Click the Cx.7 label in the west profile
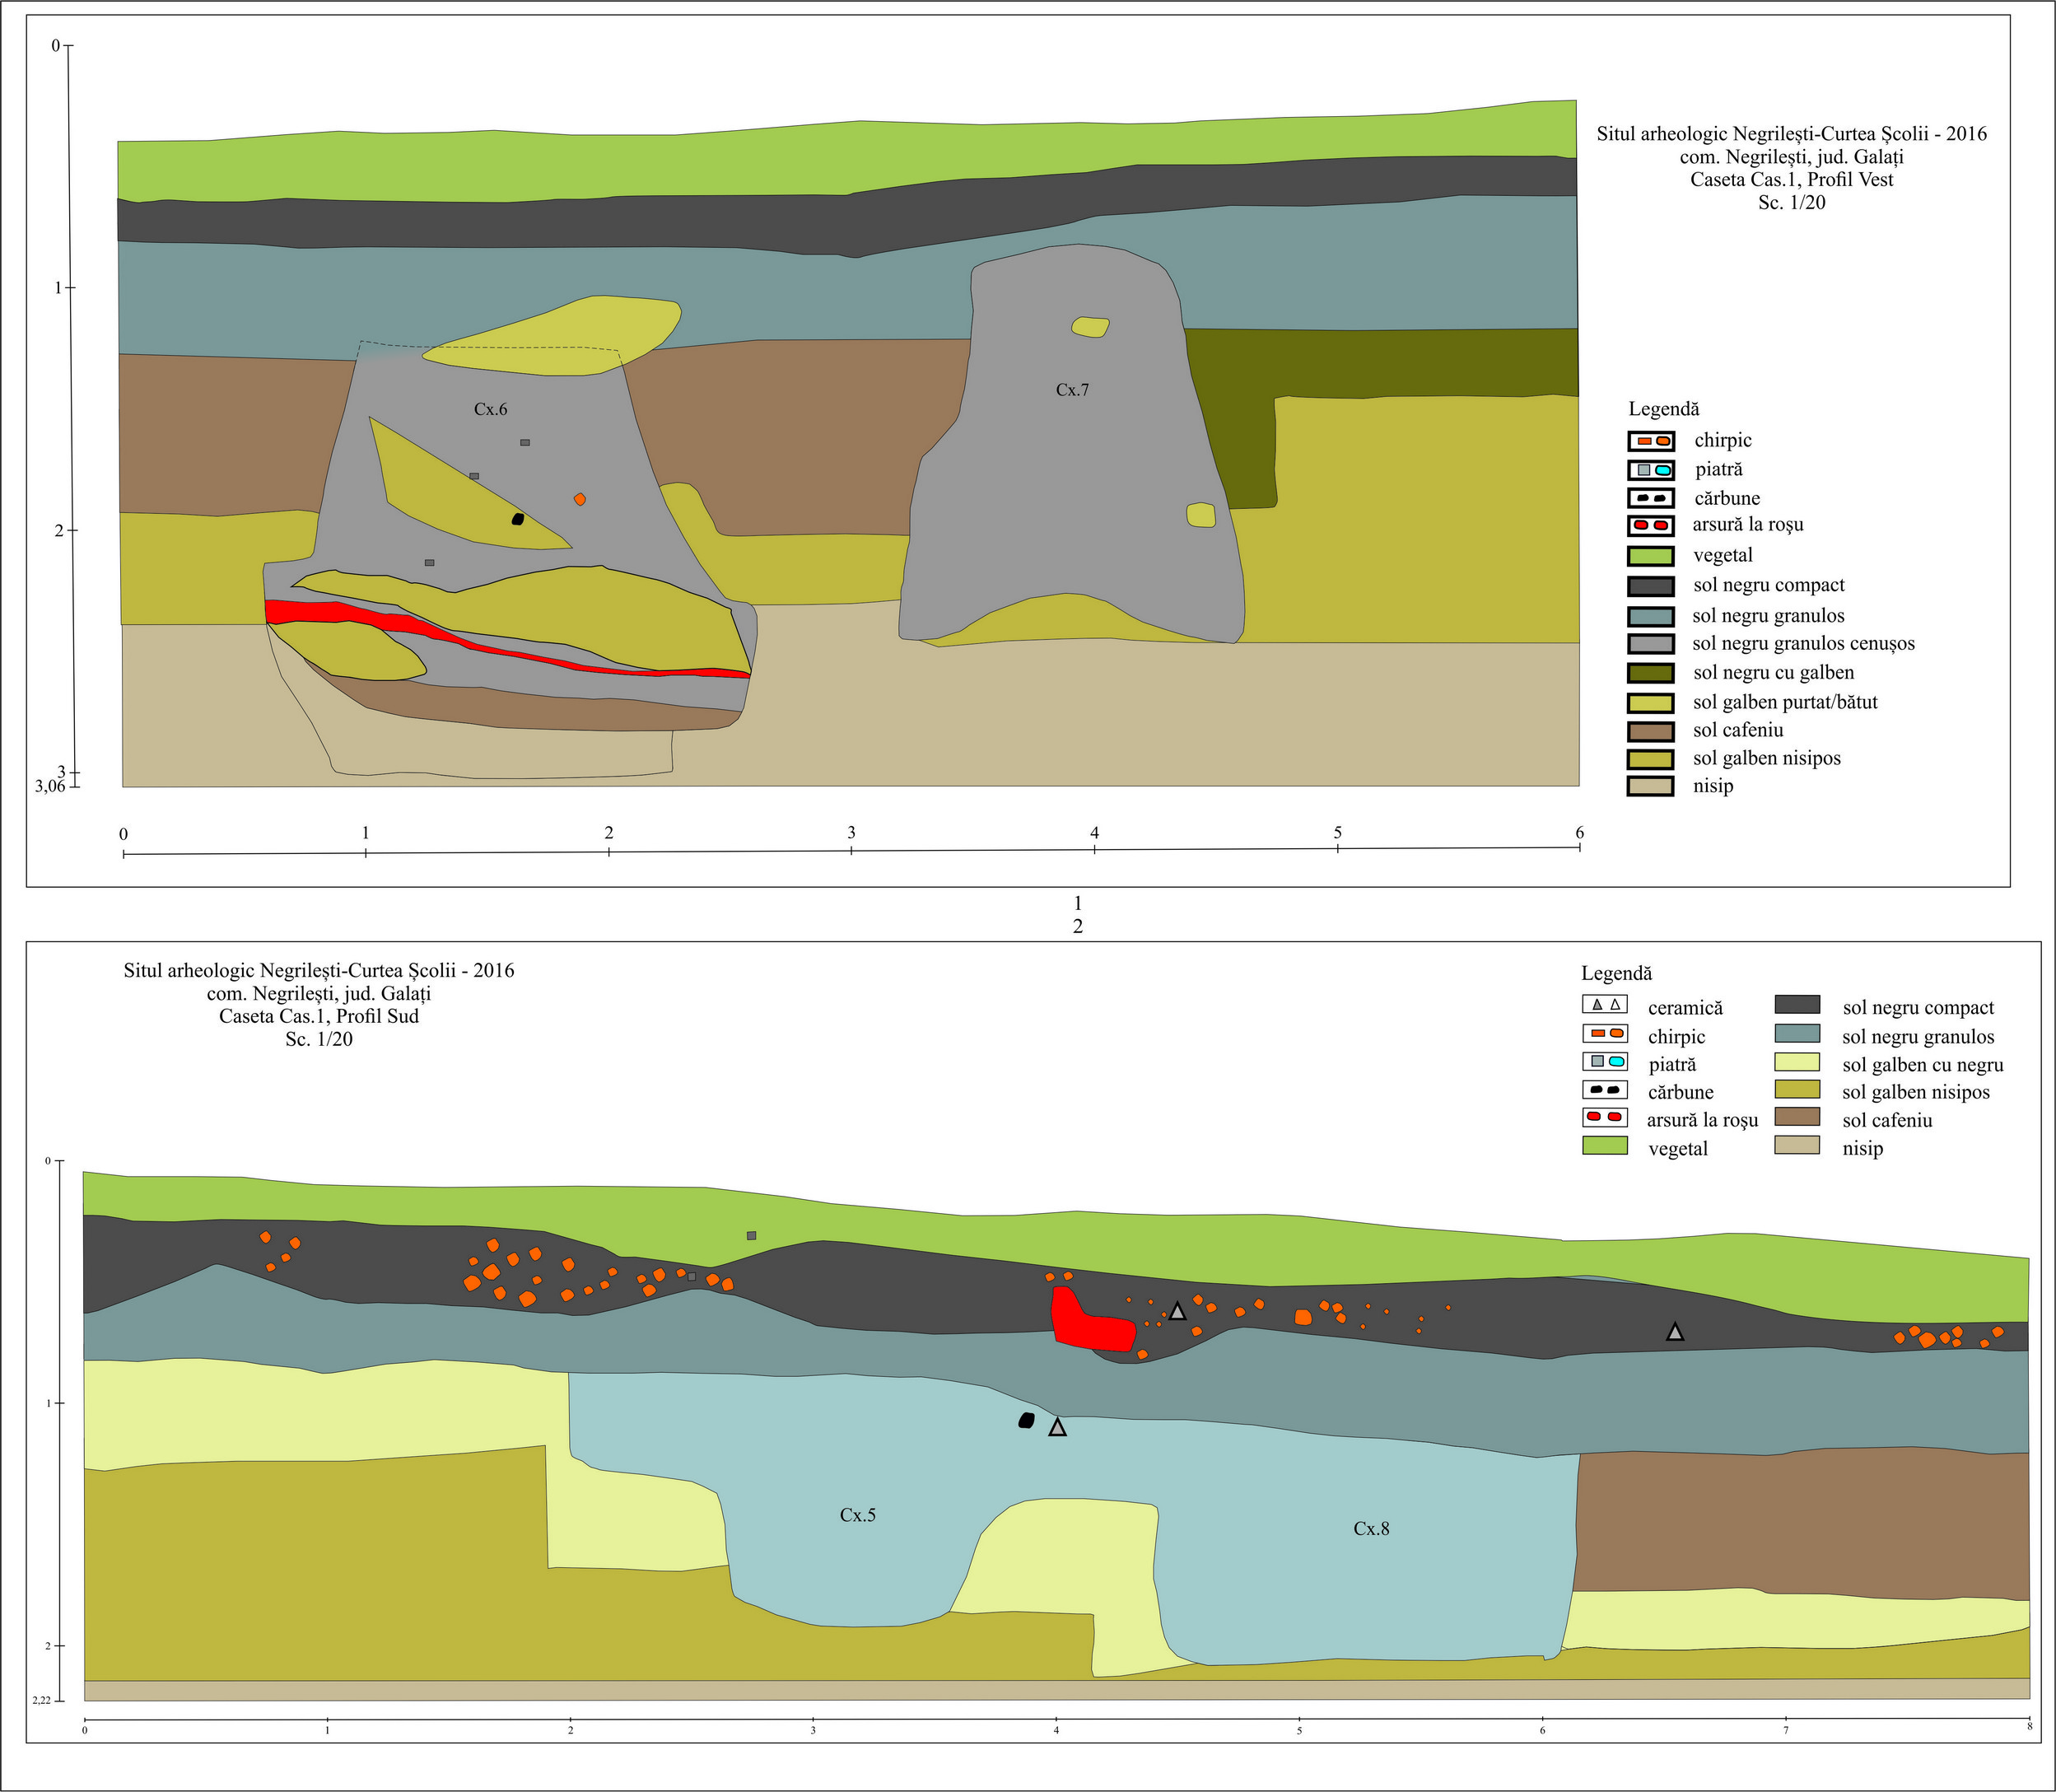Screen dimensions: 2056x1792 coord(1072,390)
